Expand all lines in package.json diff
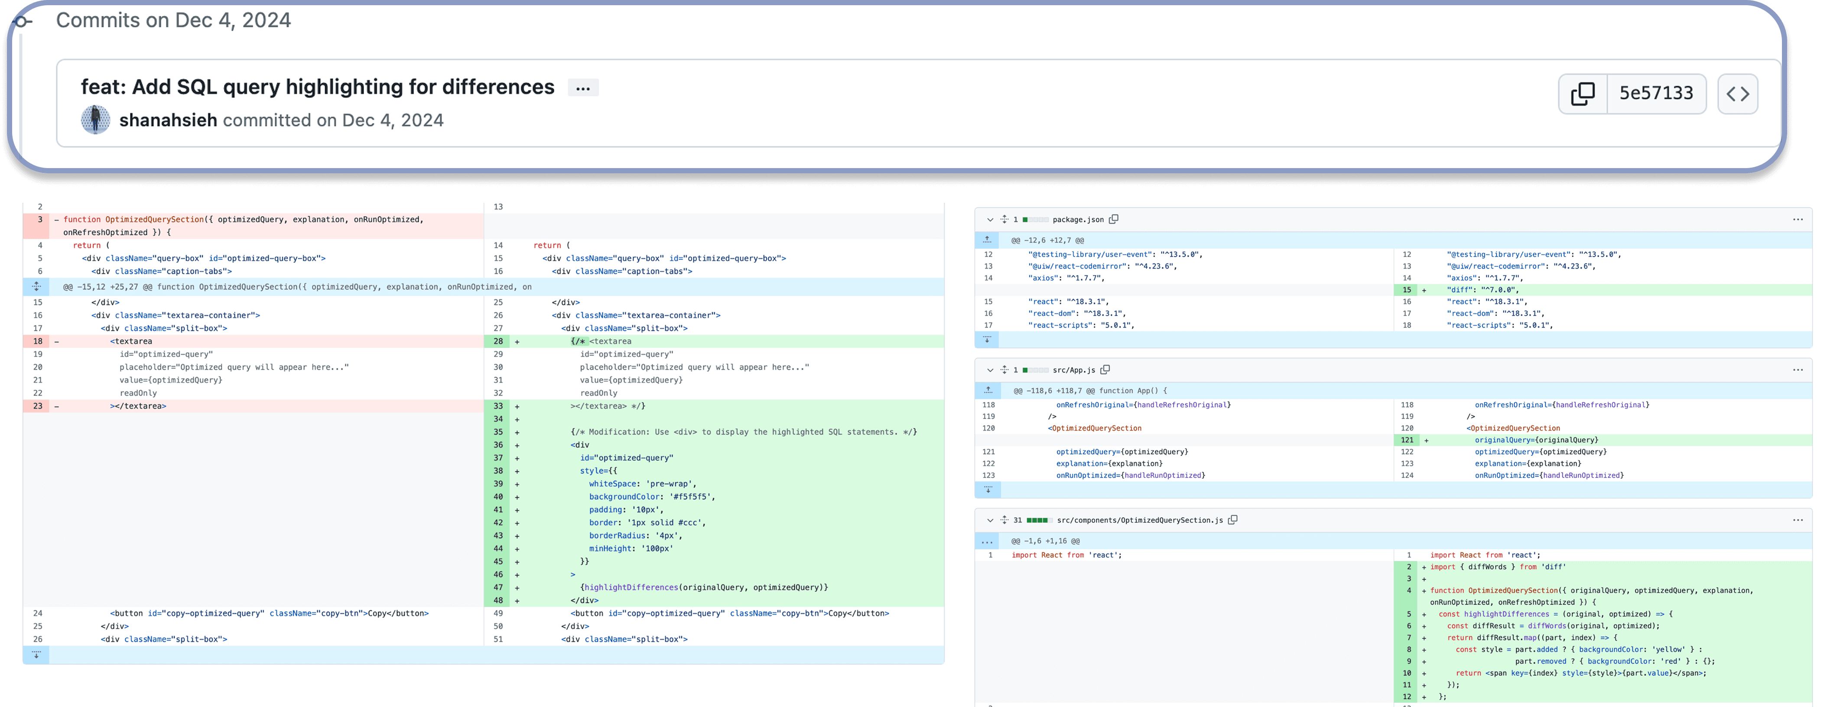Screen dimensions: 1827x707 1004,219
